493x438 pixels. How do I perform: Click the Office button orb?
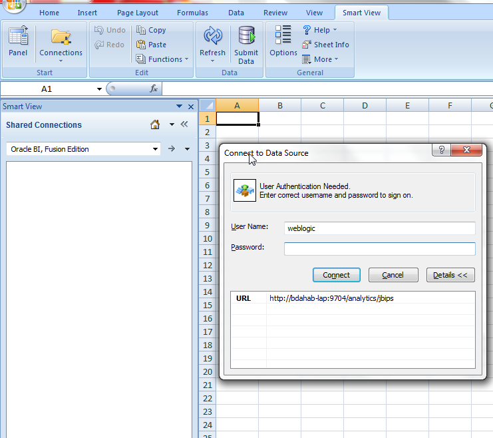(x=14, y=5)
